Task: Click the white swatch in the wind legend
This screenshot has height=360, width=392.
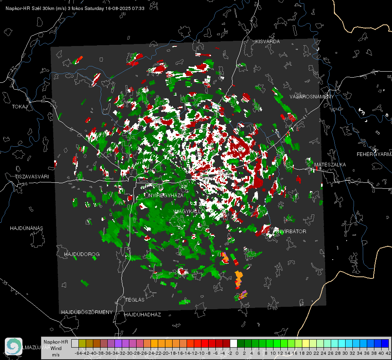Action: 233,343
